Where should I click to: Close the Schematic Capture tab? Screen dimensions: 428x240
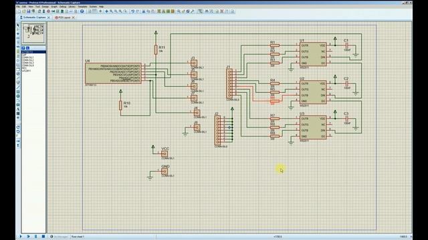click(x=49, y=17)
